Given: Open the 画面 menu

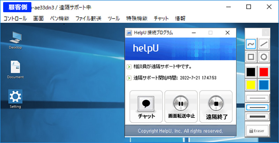Looking at the screenshot, I should (38, 18).
